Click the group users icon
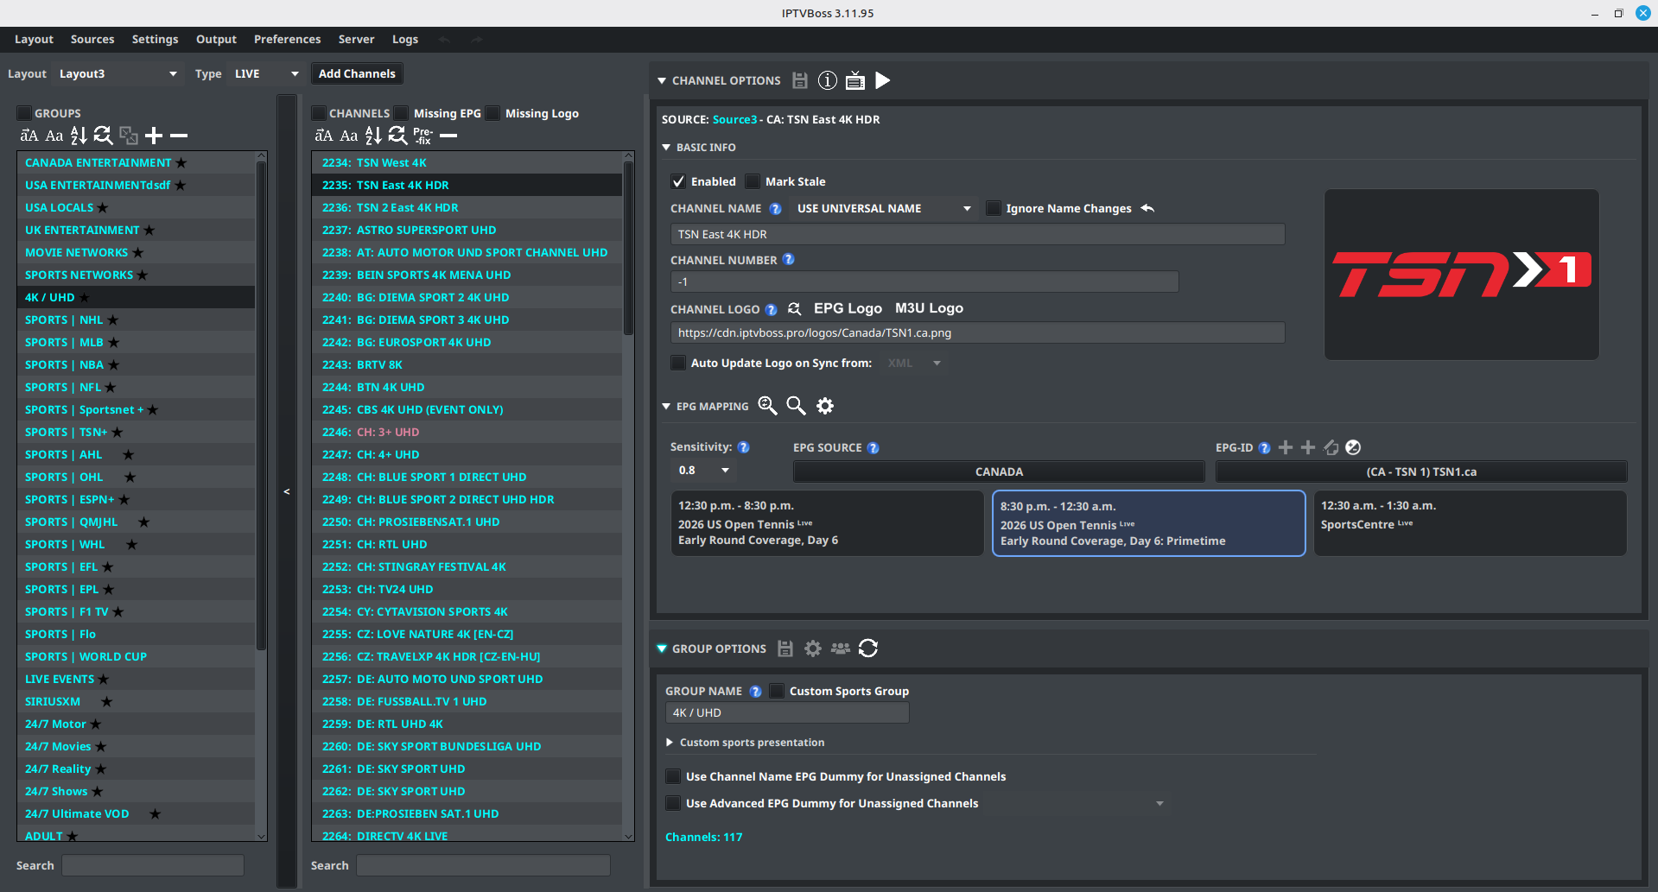 (841, 648)
